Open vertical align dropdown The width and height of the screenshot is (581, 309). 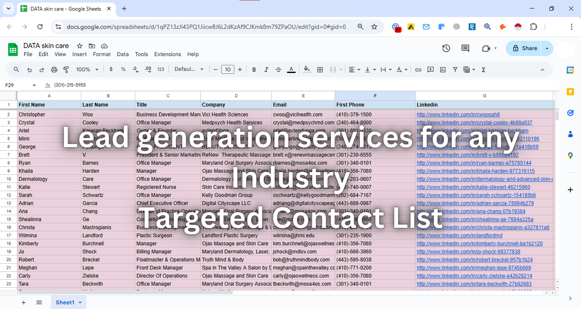[x=371, y=70]
